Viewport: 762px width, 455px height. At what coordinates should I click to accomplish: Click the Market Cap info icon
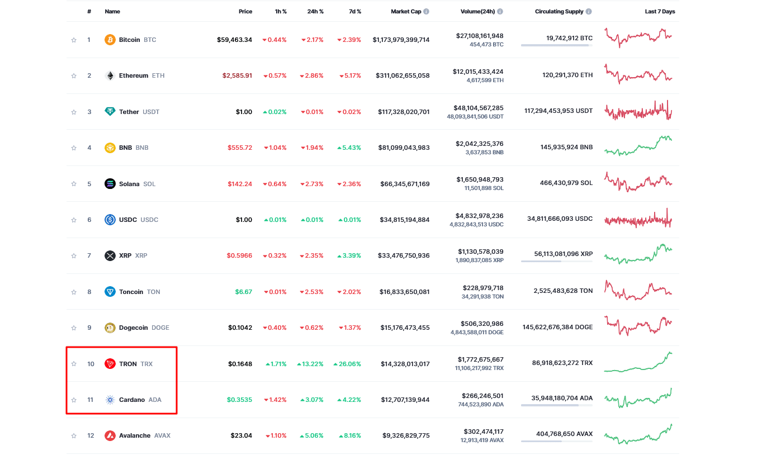[x=427, y=12]
